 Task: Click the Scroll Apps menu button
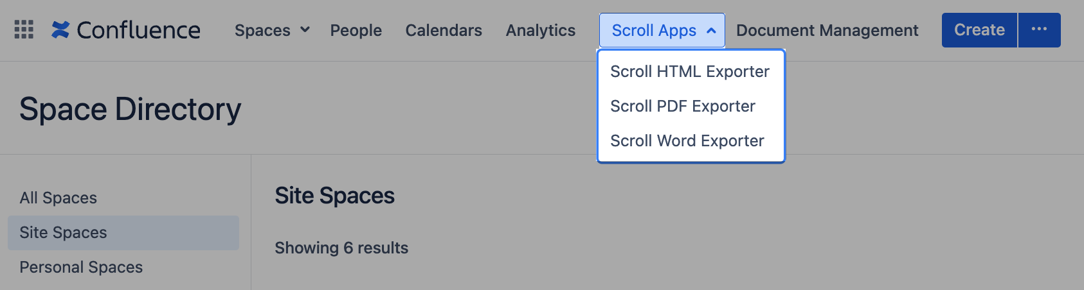[x=662, y=30]
